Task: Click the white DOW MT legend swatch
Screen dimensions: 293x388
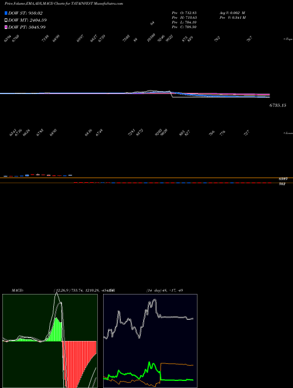Action: pyautogui.click(x=6, y=20)
